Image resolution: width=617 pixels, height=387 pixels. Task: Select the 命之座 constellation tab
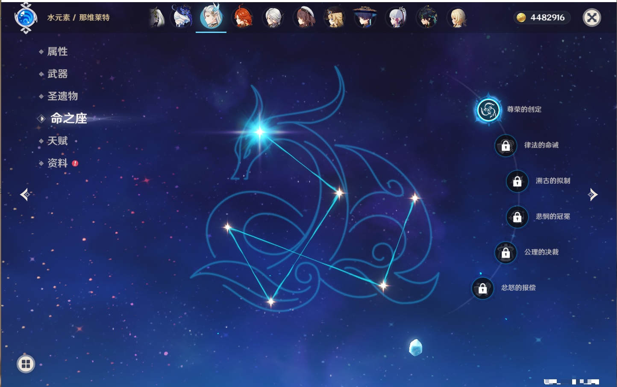click(x=69, y=118)
